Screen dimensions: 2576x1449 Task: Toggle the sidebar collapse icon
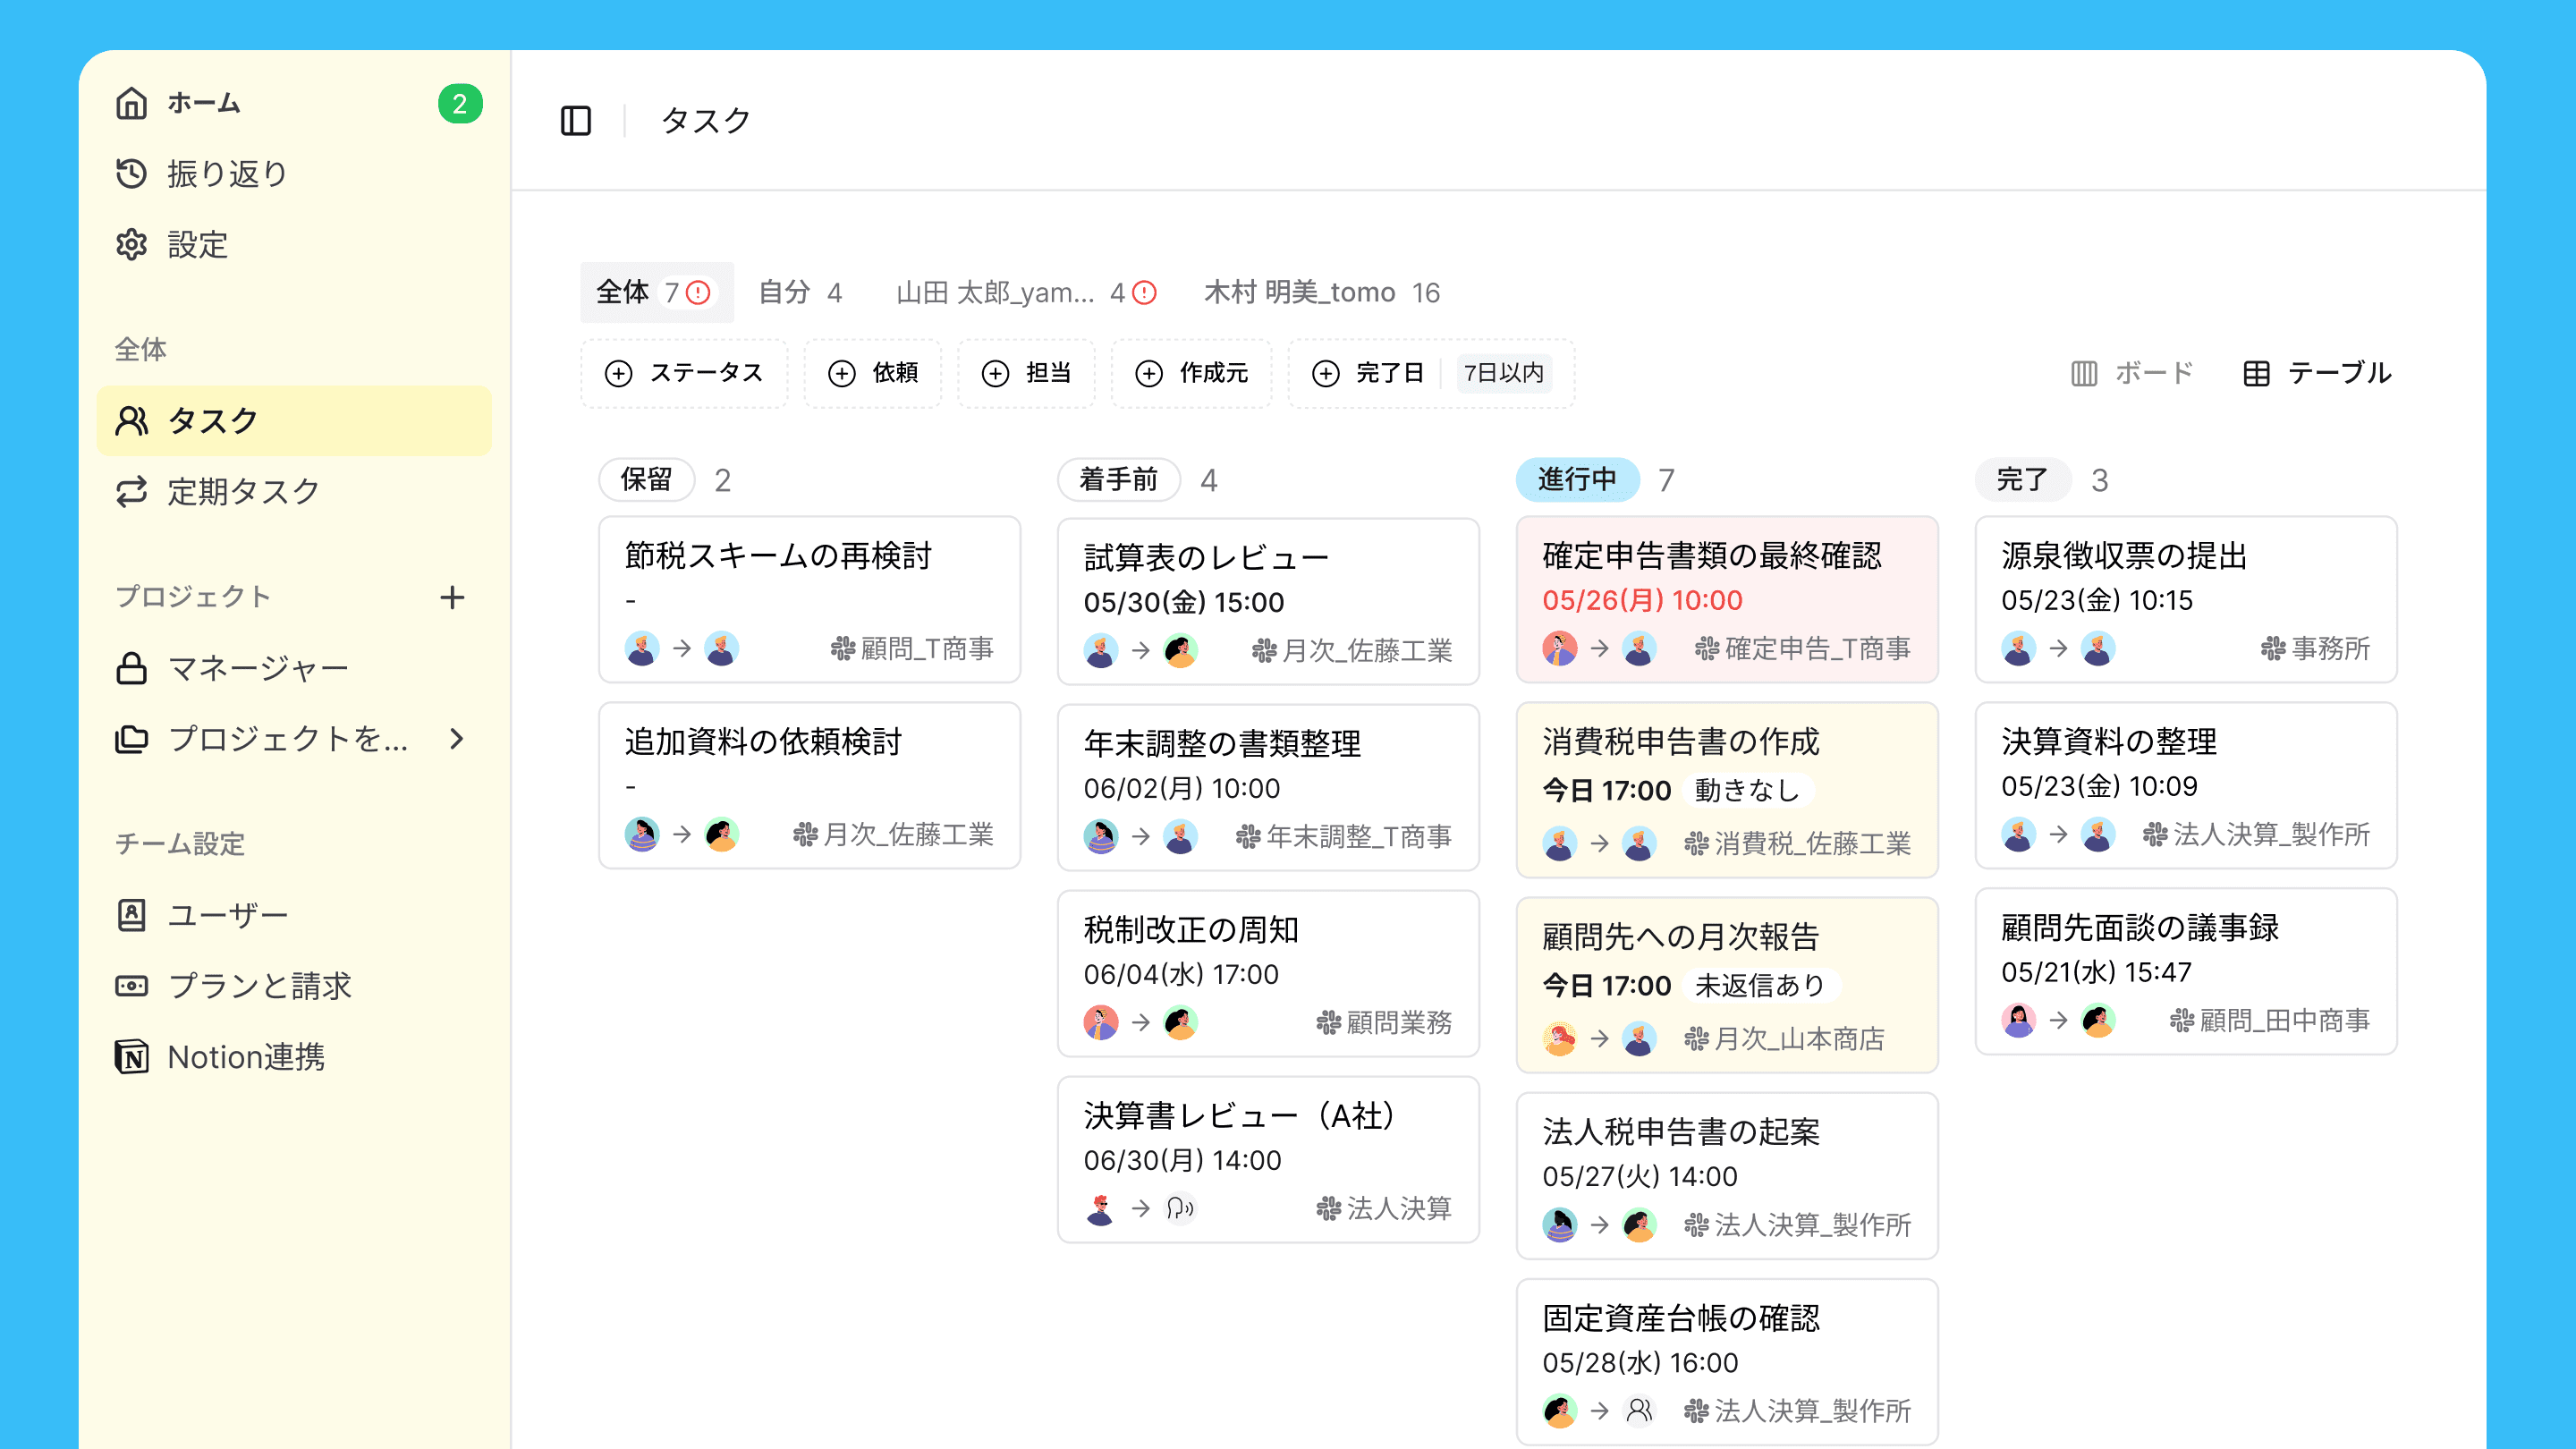pyautogui.click(x=575, y=121)
